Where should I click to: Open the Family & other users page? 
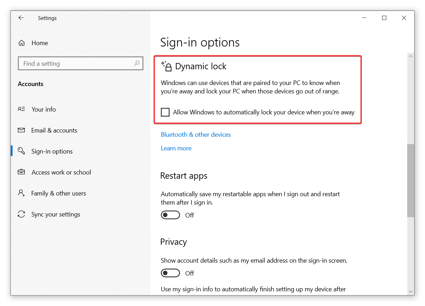(59, 193)
